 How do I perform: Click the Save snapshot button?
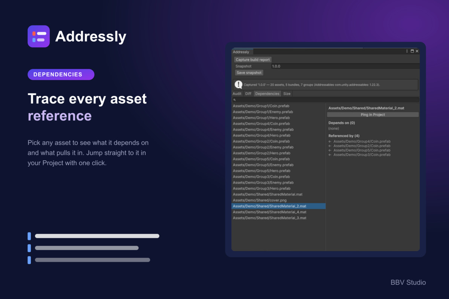249,73
